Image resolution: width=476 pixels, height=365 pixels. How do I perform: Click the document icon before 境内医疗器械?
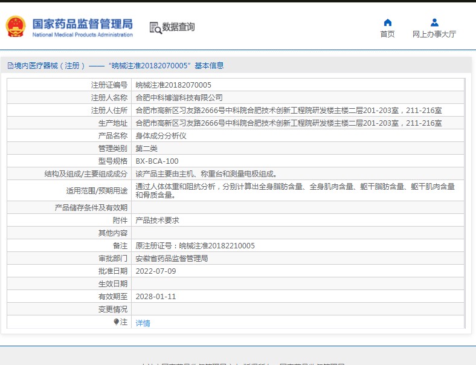click(x=11, y=66)
